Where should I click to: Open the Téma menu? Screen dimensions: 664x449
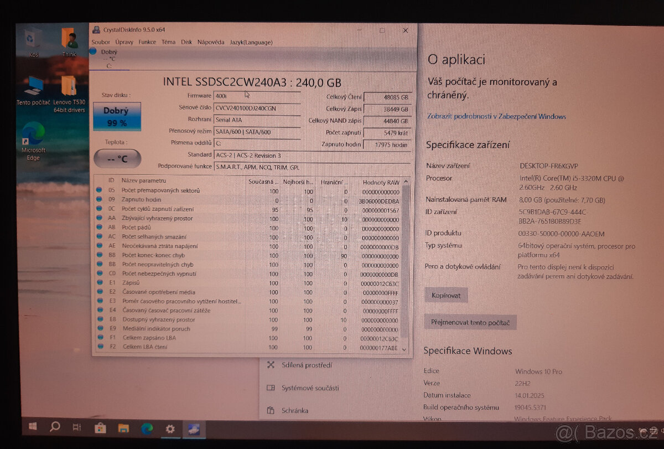pos(169,42)
